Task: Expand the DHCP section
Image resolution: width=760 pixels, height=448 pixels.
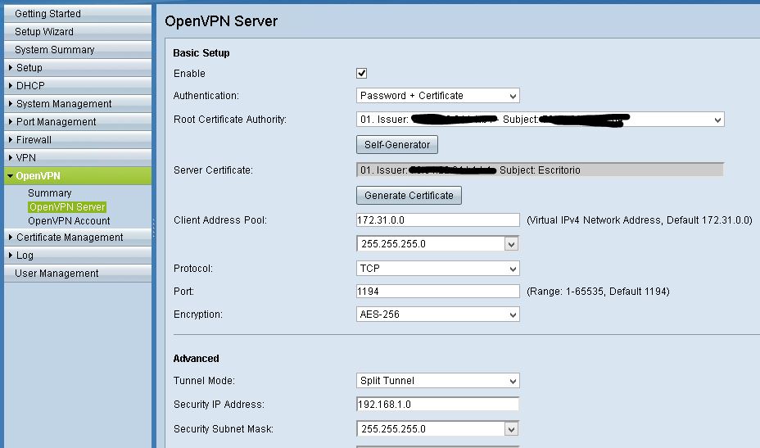Action: click(78, 85)
